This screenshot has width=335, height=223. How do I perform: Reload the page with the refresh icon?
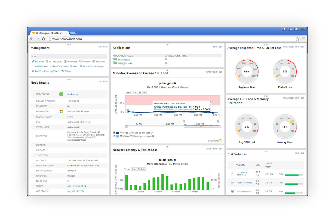[x=43, y=39]
